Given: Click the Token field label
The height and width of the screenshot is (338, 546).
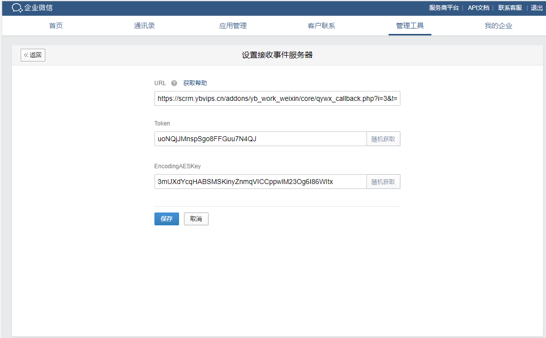Looking at the screenshot, I should click(162, 123).
